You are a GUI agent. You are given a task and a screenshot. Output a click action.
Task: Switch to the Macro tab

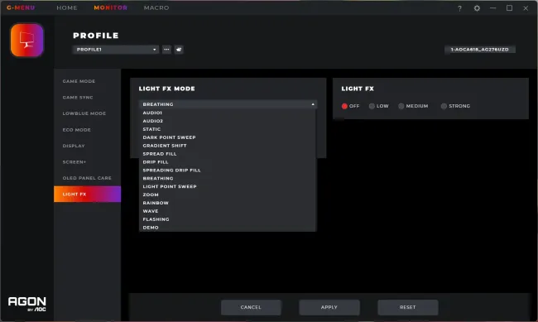coord(156,7)
